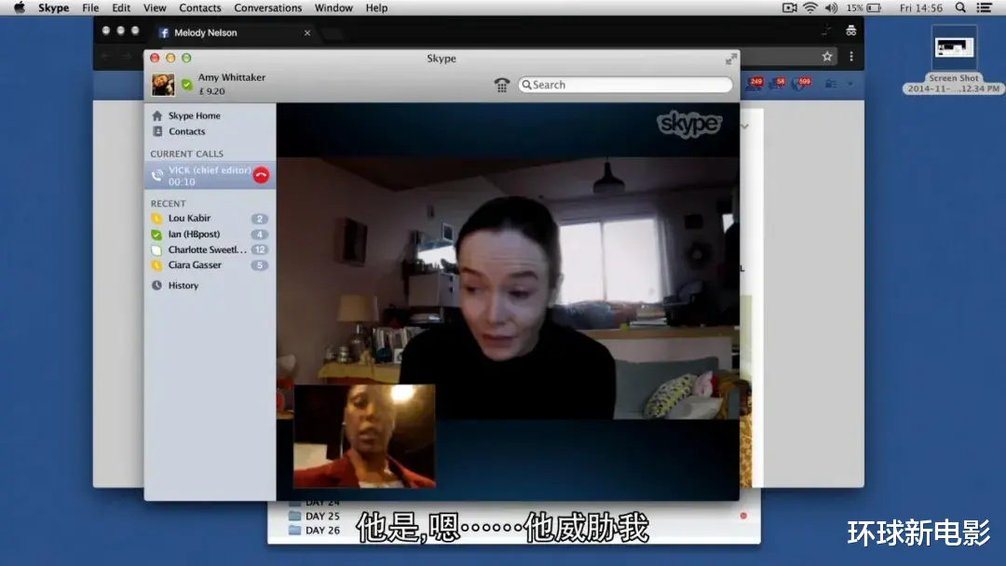1006x566 pixels.
Task: Open the Edit menu
Action: [120, 7]
